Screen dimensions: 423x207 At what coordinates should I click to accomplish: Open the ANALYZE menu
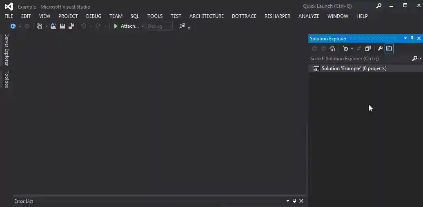point(309,16)
